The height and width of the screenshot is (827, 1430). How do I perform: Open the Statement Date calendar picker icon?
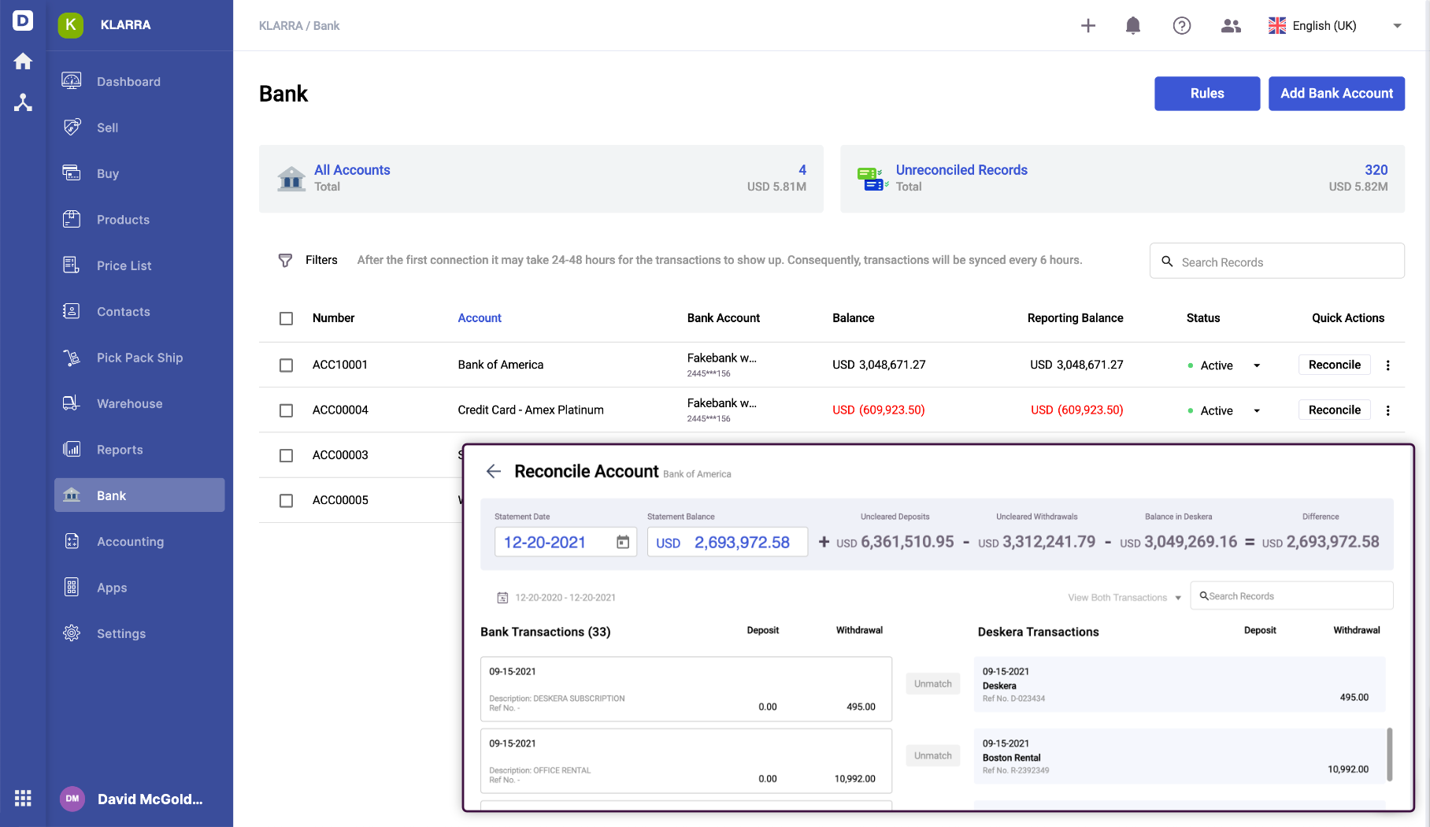(623, 542)
